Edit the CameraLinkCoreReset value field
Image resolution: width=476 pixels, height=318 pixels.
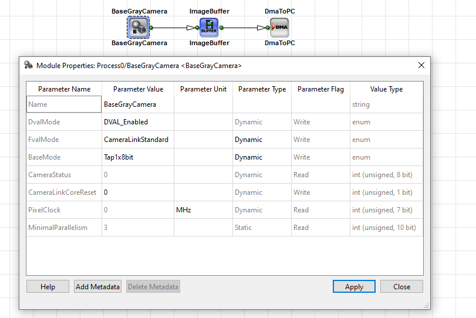pyautogui.click(x=138, y=192)
